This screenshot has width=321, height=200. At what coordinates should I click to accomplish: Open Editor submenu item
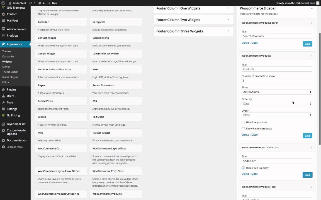(6, 82)
